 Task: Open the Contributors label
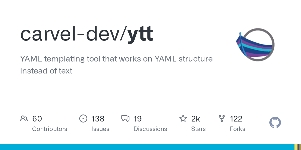click(50, 129)
